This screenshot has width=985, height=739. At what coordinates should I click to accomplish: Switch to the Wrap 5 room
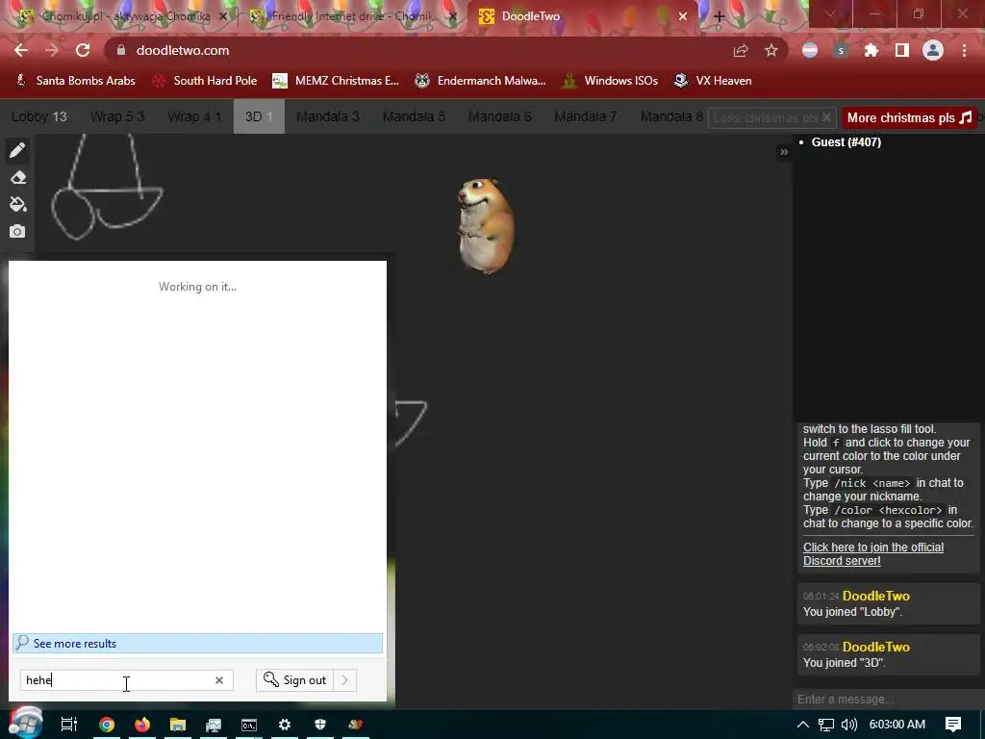click(116, 116)
